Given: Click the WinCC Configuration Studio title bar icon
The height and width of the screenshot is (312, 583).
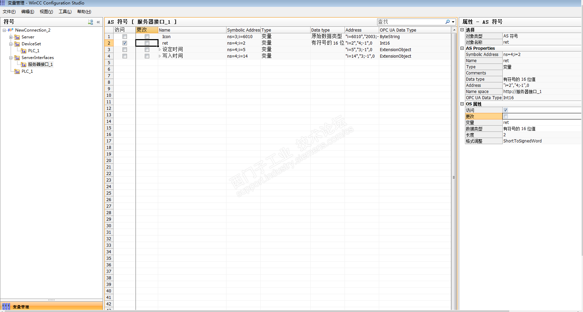Looking at the screenshot, I should click(x=3, y=3).
